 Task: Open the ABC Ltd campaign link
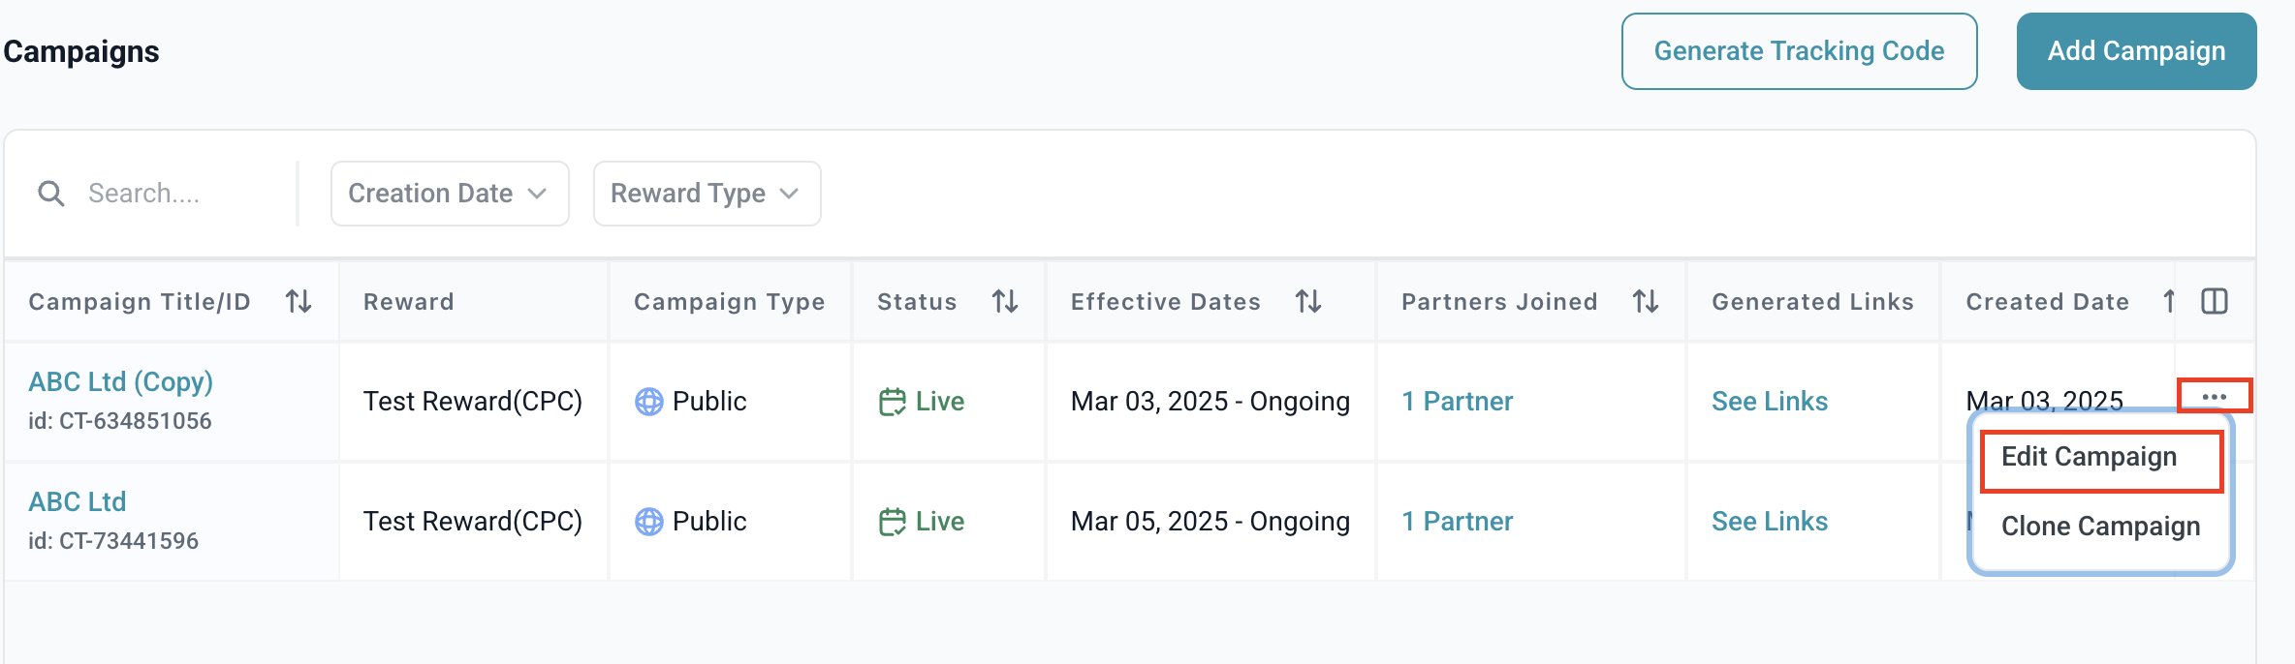pyautogui.click(x=78, y=502)
